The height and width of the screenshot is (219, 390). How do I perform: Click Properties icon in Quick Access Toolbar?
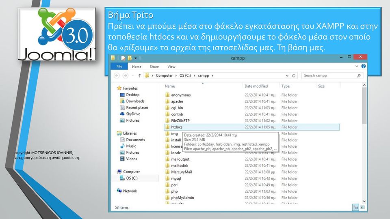click(x=123, y=58)
